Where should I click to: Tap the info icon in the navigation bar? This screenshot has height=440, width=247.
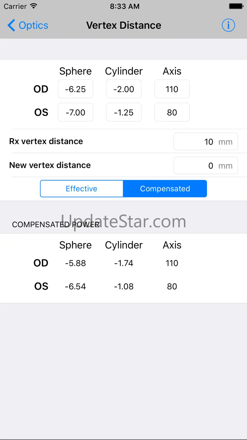tap(228, 25)
